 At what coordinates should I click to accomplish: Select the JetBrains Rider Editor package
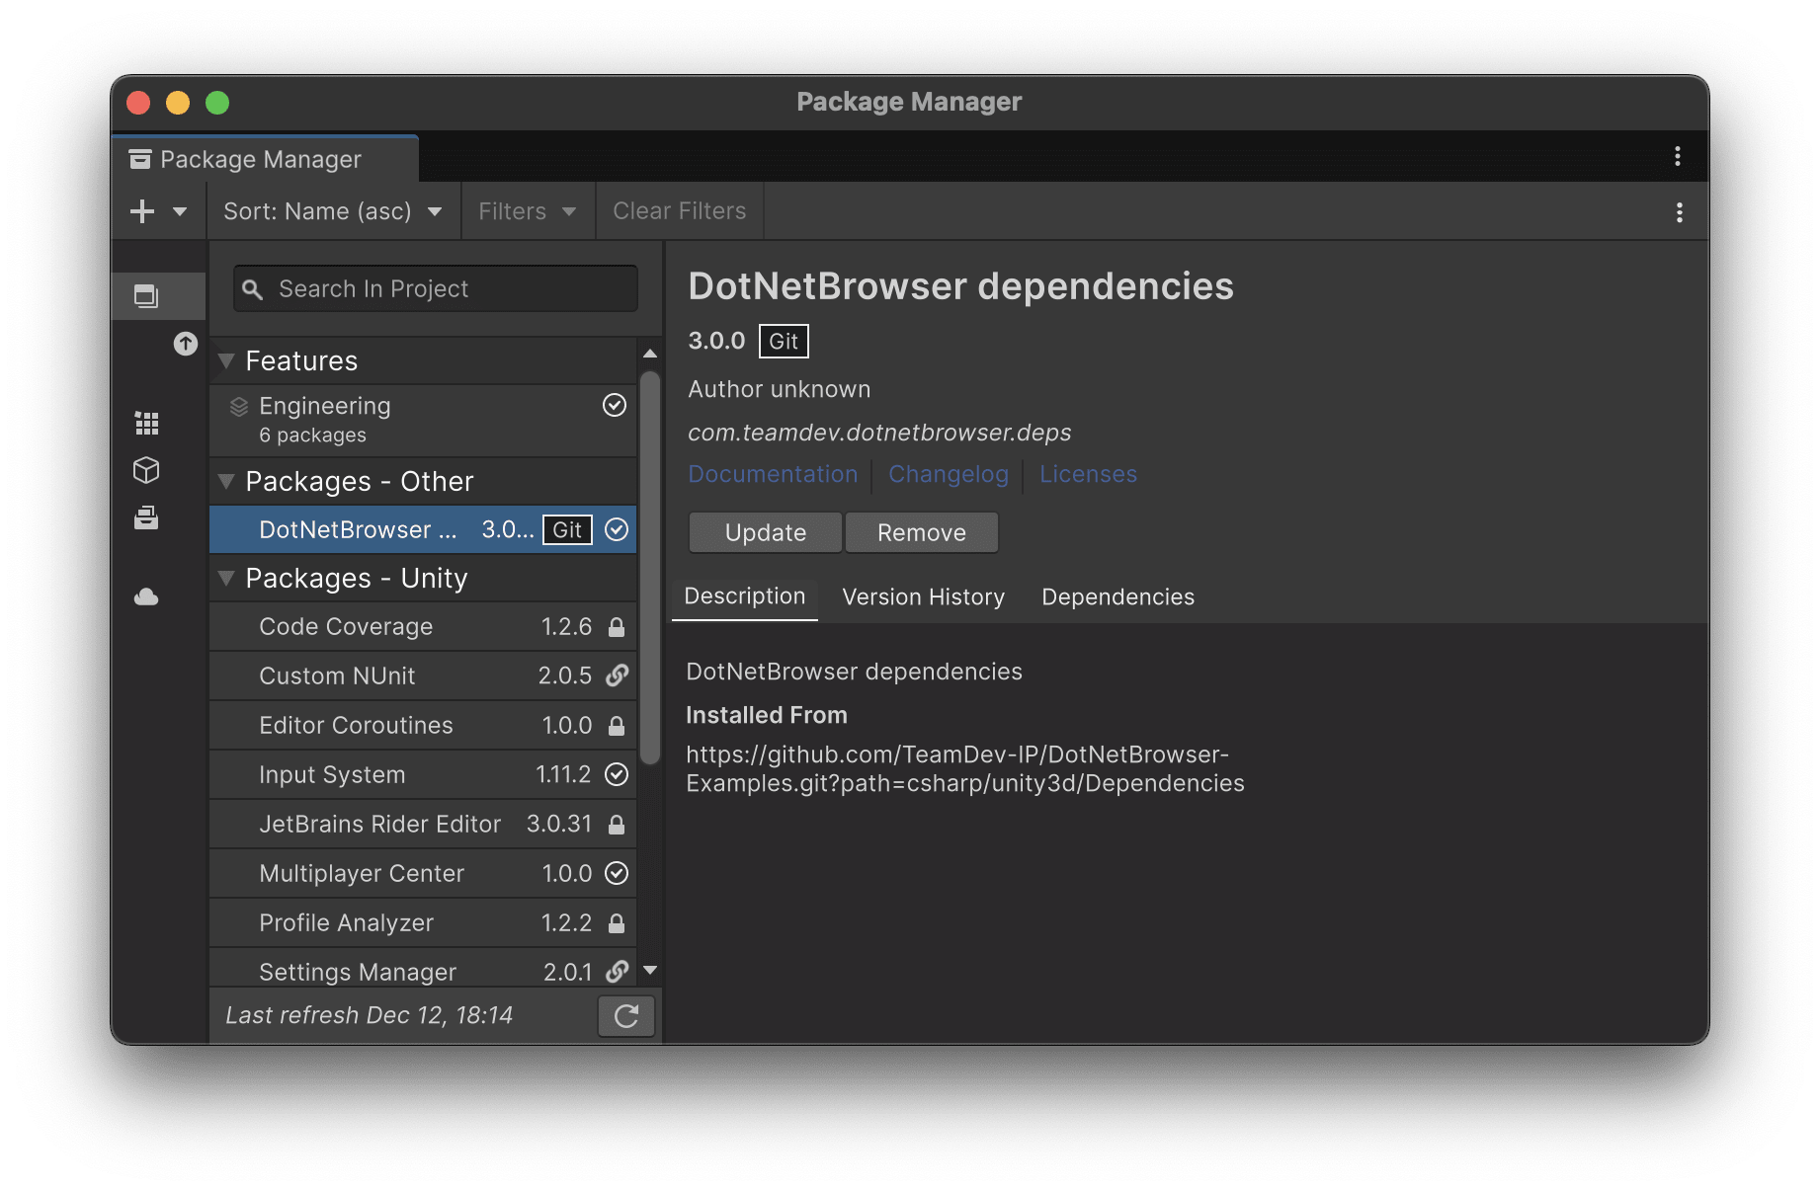423,825
